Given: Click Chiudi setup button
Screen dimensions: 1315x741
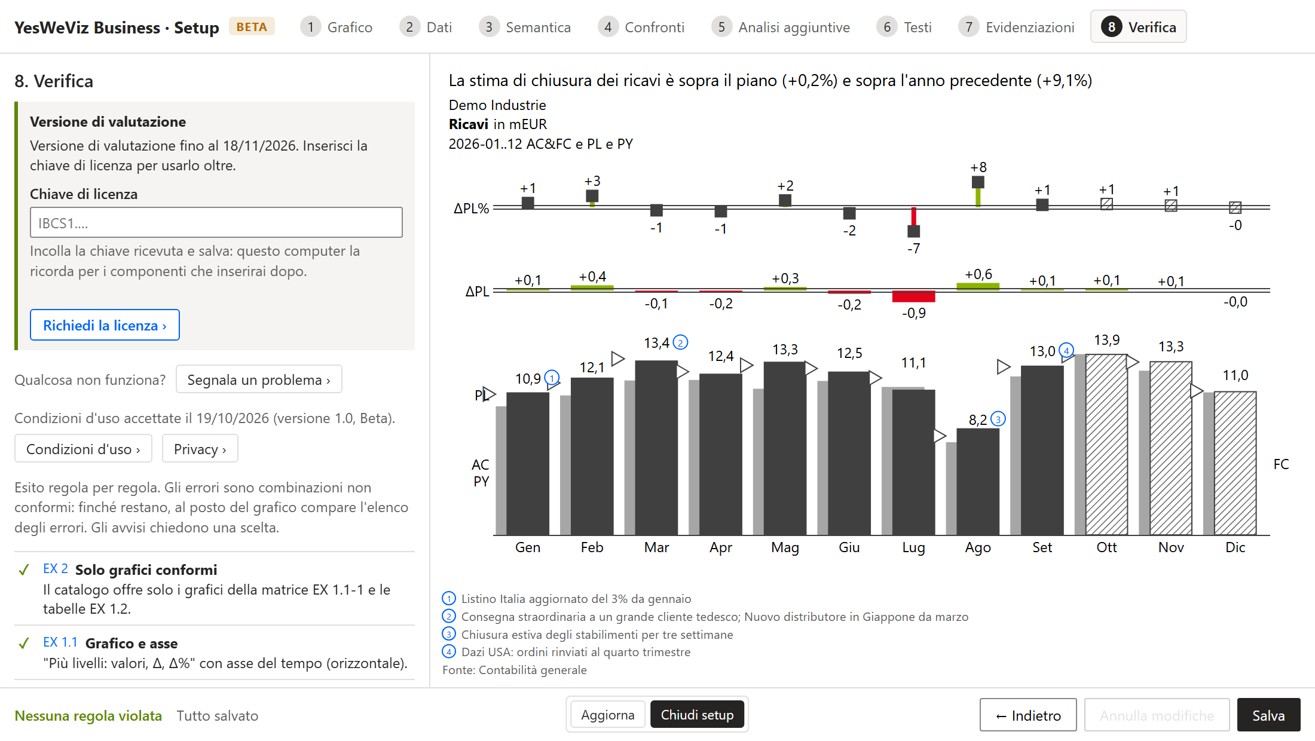Looking at the screenshot, I should [697, 715].
